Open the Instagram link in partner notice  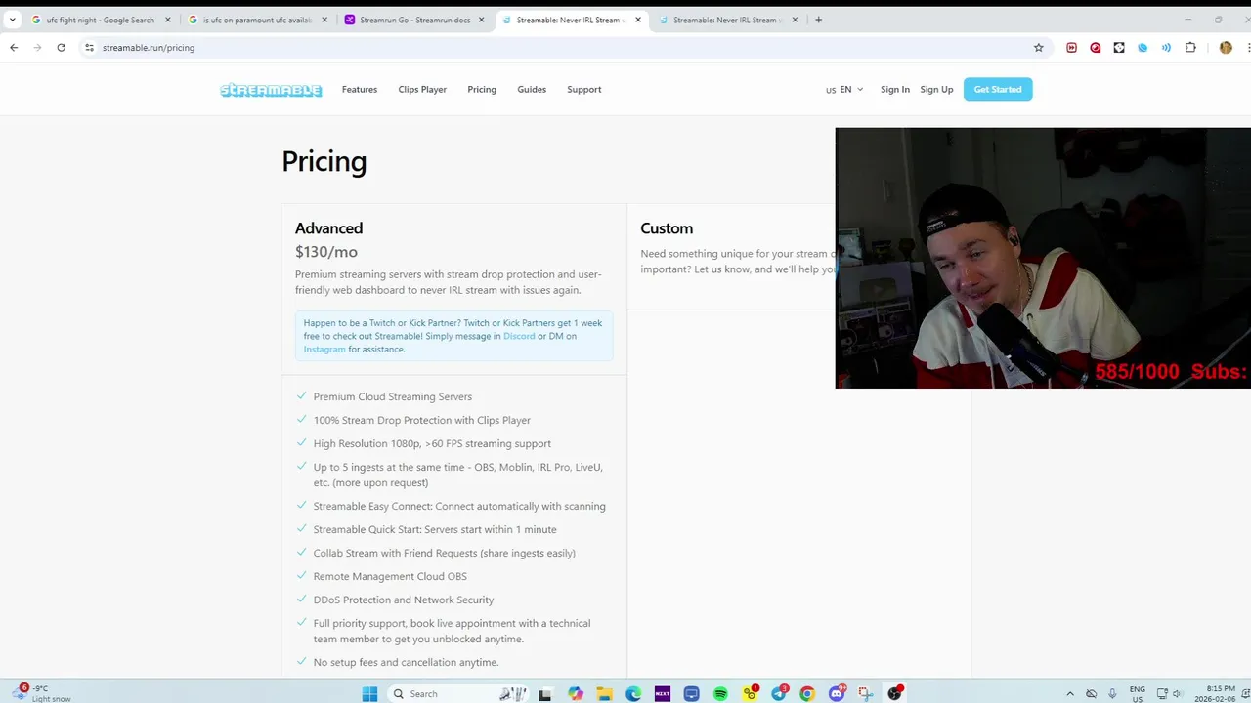(x=324, y=350)
